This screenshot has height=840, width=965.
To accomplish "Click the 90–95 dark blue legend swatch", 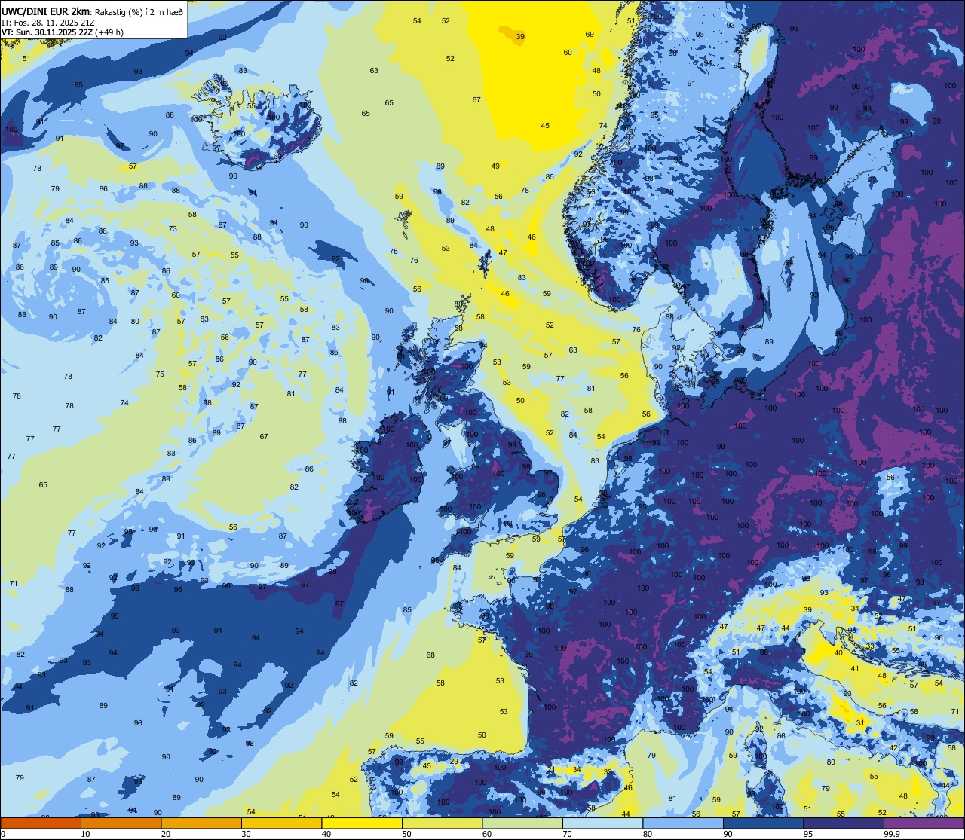I will click(x=763, y=823).
